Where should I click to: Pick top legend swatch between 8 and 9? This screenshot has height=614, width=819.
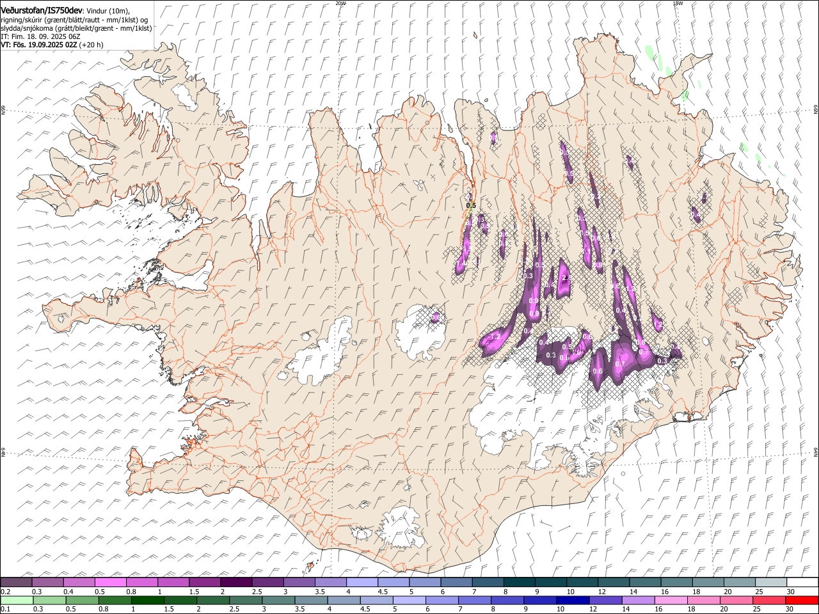[x=518, y=582]
